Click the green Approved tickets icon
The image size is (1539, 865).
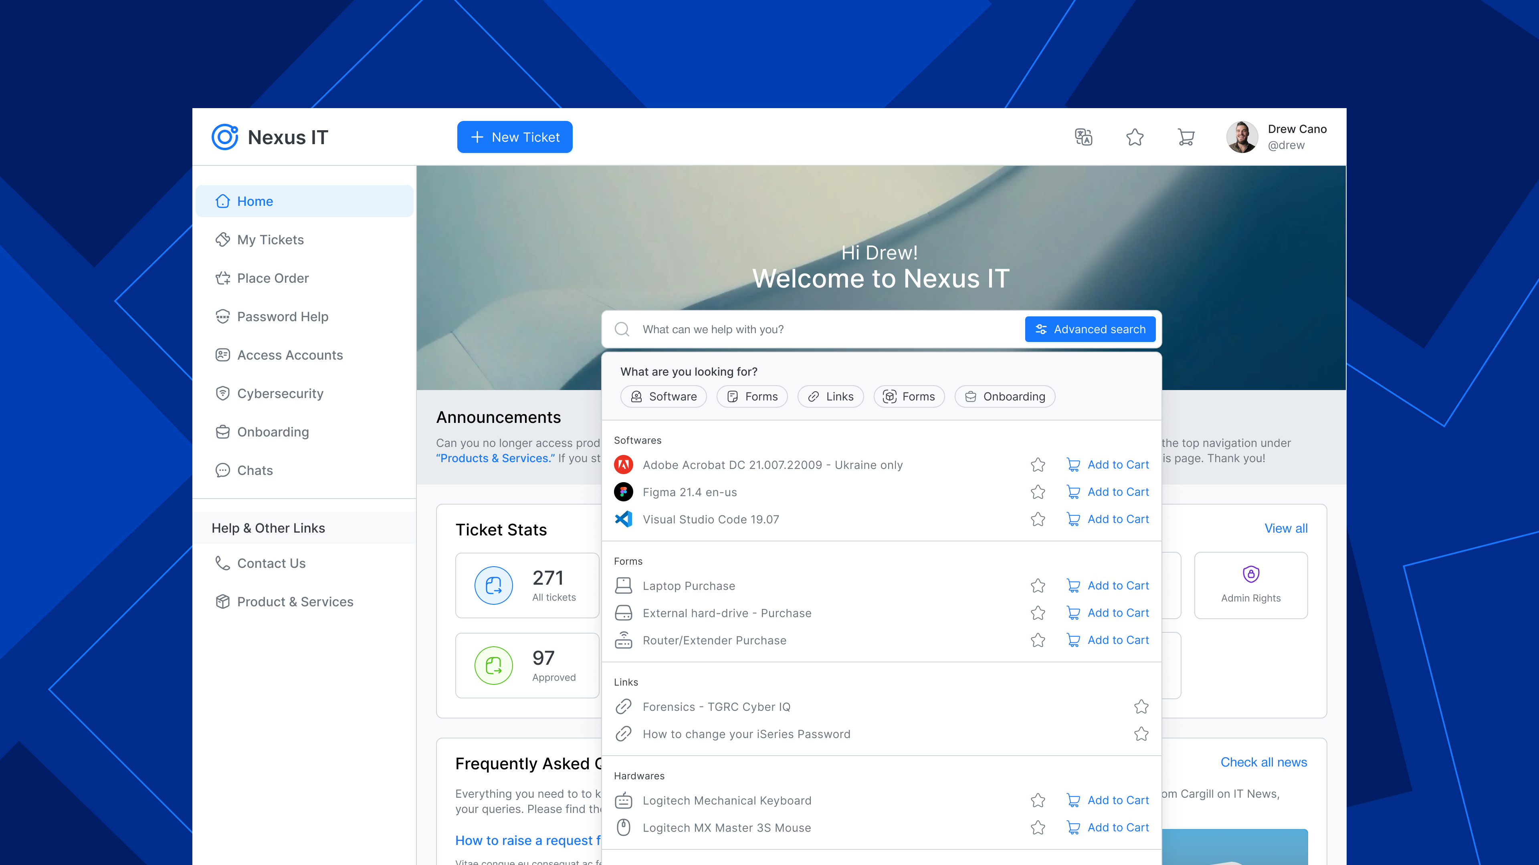pyautogui.click(x=493, y=665)
